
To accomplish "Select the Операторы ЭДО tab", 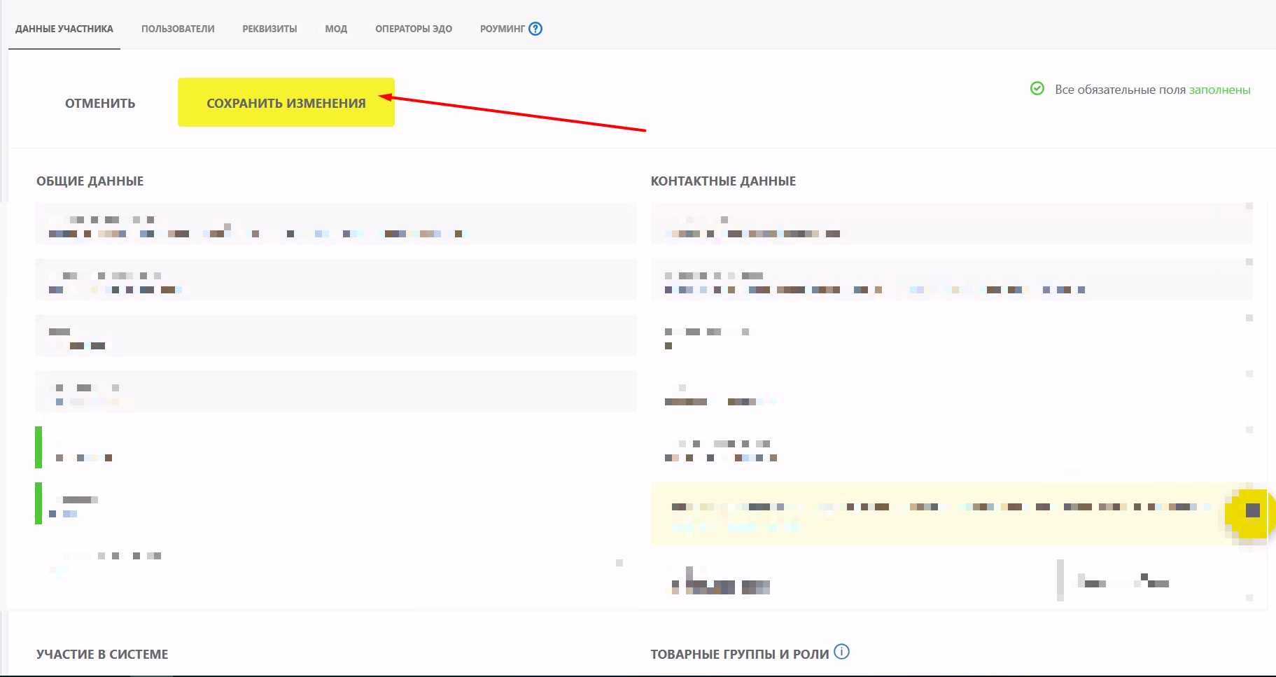I will click(414, 29).
